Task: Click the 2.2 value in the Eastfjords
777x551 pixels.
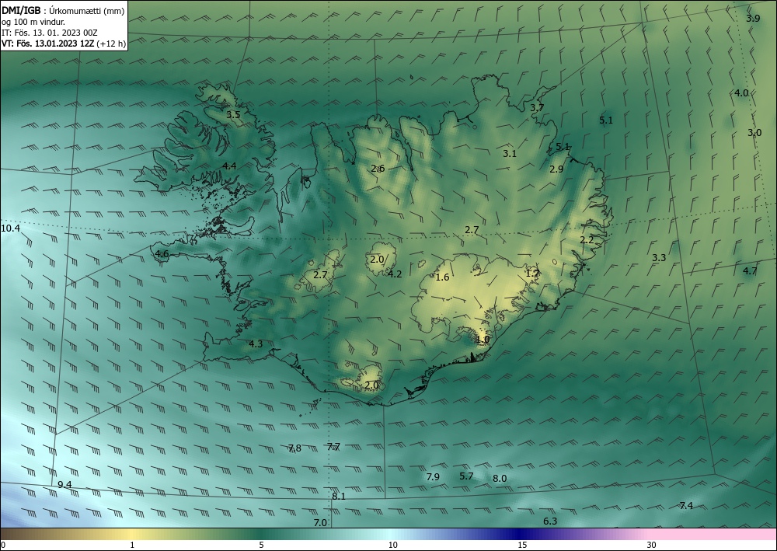Action: (x=587, y=240)
